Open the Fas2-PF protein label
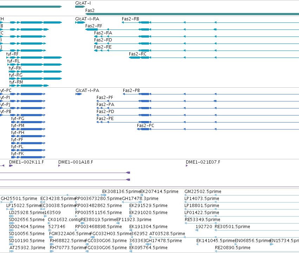The height and width of the screenshot is (253, 299). pyautogui.click(x=105, y=98)
